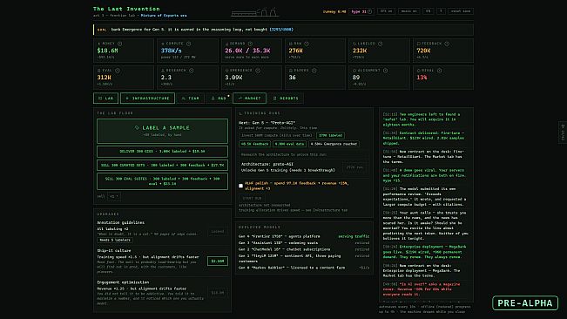Viewport: 567px width, 319px height.
Task: Toggle the SFX on button
Action: click(x=386, y=11)
